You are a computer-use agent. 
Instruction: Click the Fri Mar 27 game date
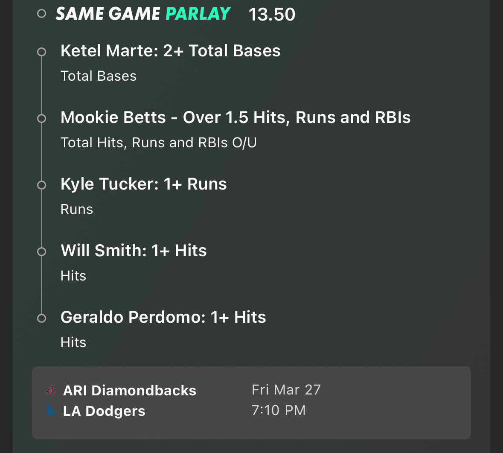click(x=286, y=390)
